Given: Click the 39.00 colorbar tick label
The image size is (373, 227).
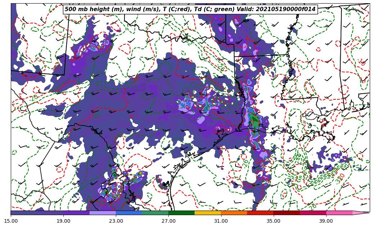Looking at the screenshot, I should point(326,221).
